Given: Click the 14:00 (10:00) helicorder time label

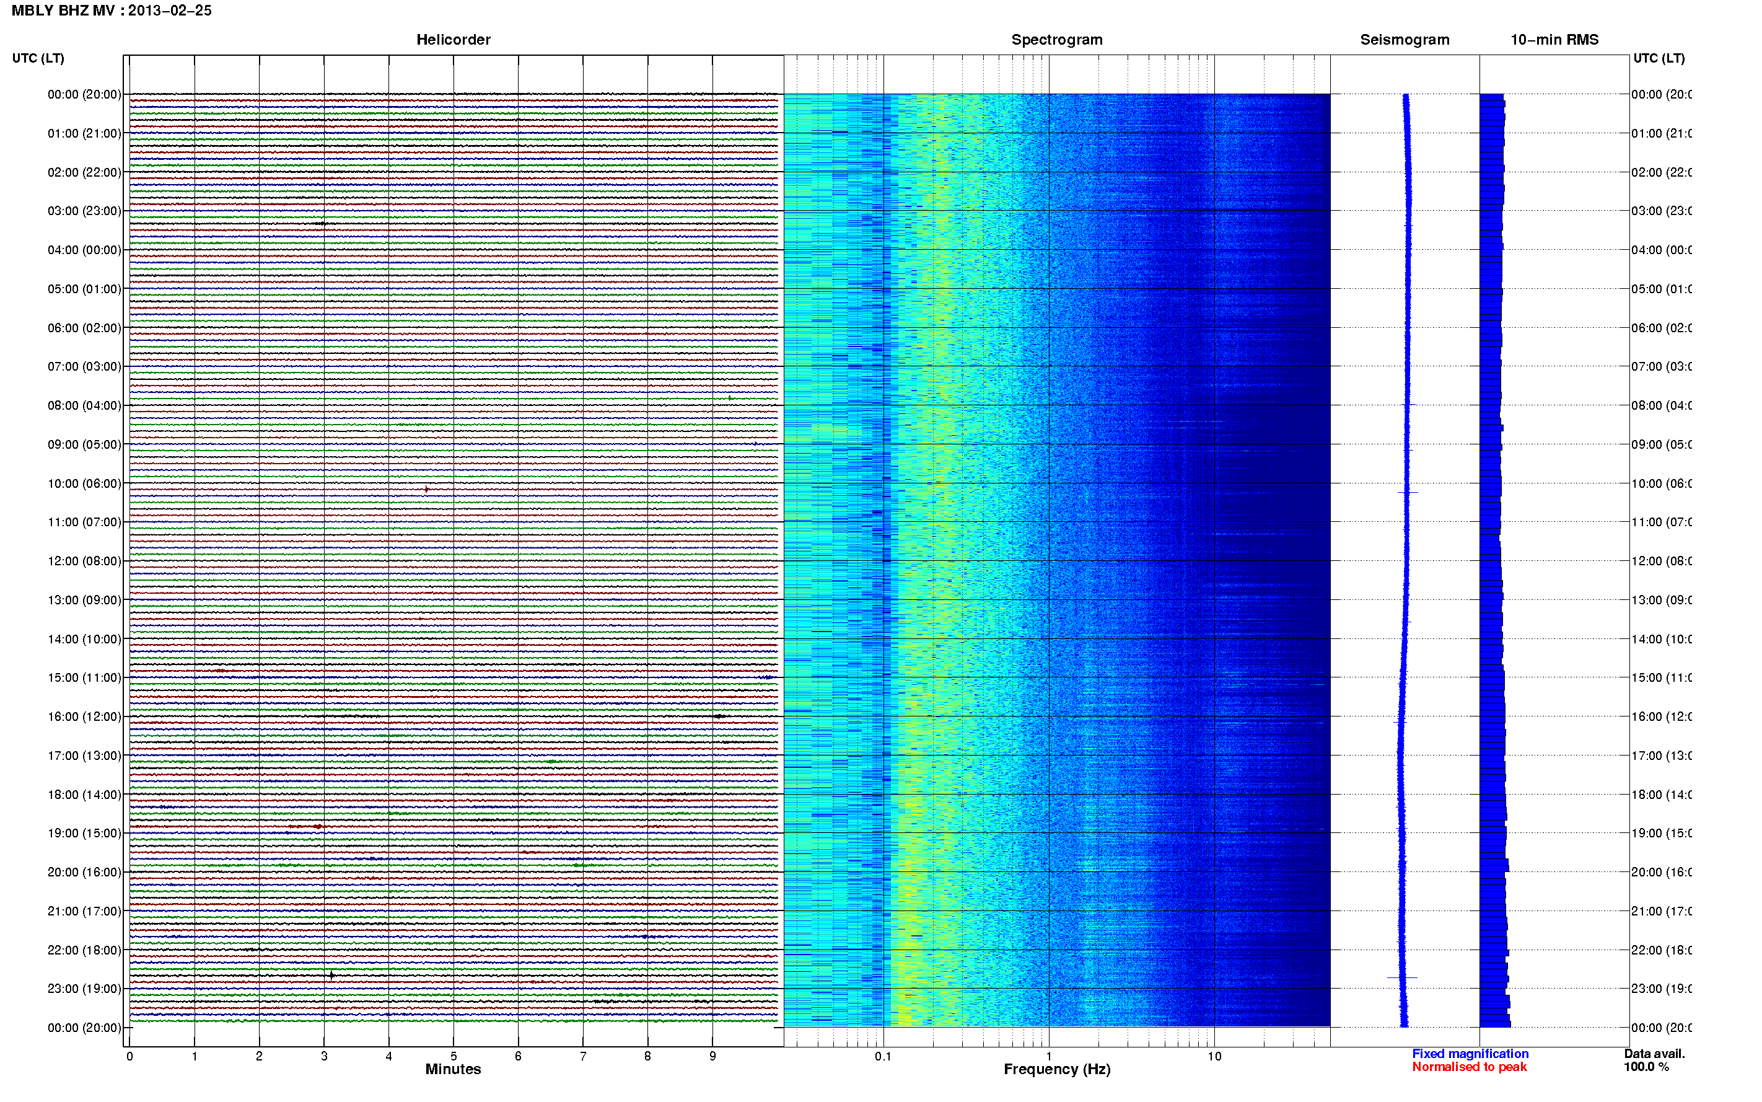Looking at the screenshot, I should [84, 639].
